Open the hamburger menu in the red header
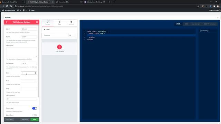Screen dimensions: 221x124 click(37, 22)
